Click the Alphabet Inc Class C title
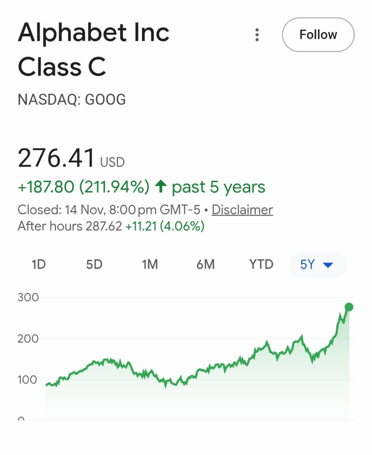Viewport: 372px width, 455px height. tap(93, 50)
